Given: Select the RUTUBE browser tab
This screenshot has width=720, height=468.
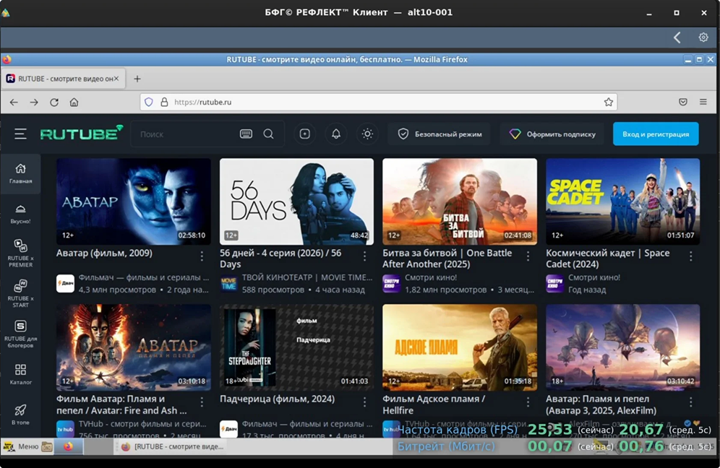Looking at the screenshot, I should pyautogui.click(x=63, y=79).
